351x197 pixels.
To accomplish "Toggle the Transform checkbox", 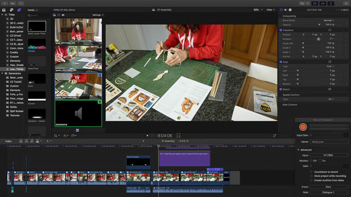I will point(281,30).
